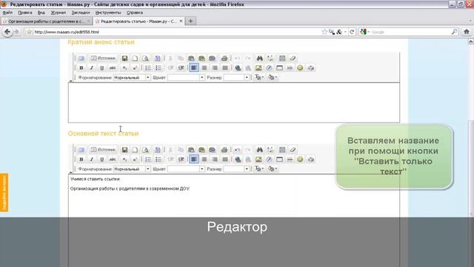The image size is (474, 267).
Task: Insert image in the main text editor
Action: click(x=258, y=159)
